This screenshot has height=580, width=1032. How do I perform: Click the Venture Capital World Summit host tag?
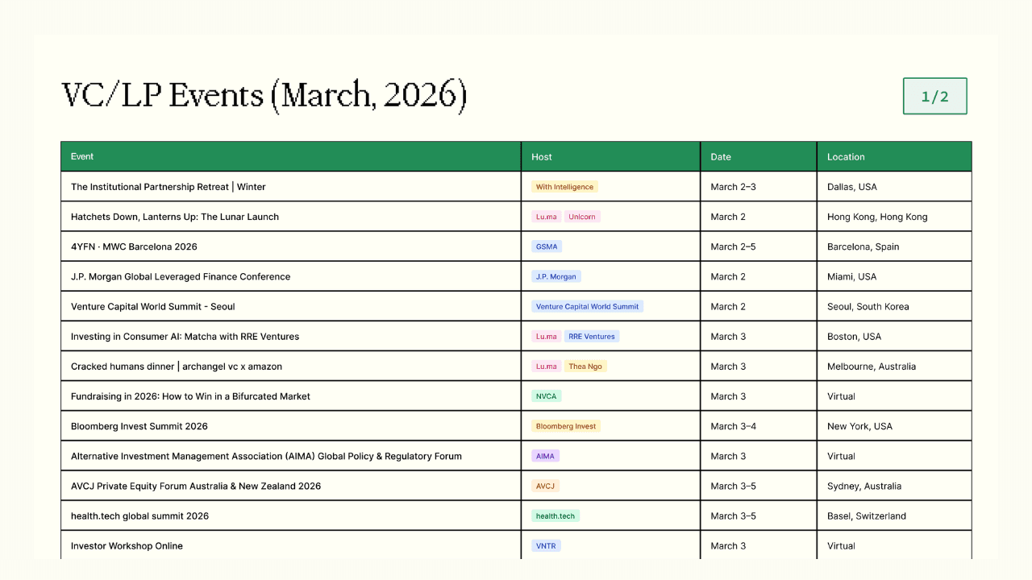coord(587,306)
